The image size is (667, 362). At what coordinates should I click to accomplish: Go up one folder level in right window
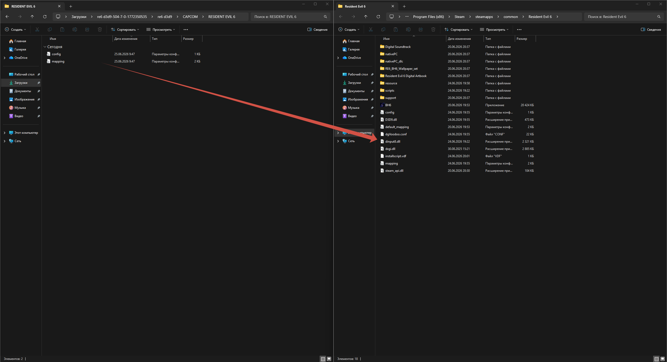pyautogui.click(x=366, y=17)
